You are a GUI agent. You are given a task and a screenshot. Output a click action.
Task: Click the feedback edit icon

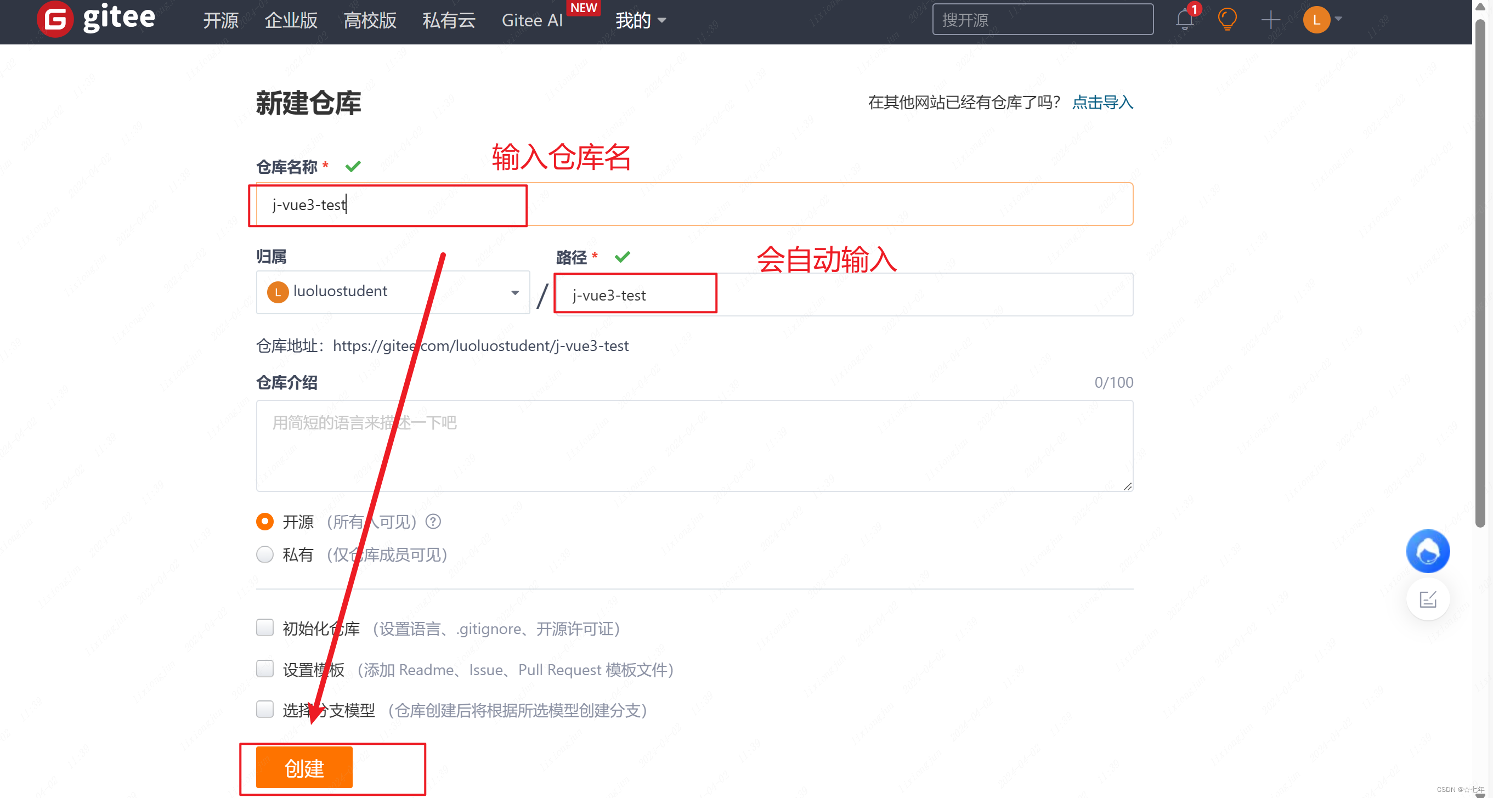click(x=1428, y=599)
